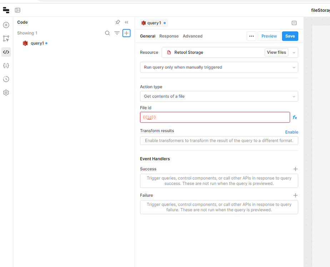Open the State tab in left sidebar
The image size is (330, 267).
[x=6, y=65]
